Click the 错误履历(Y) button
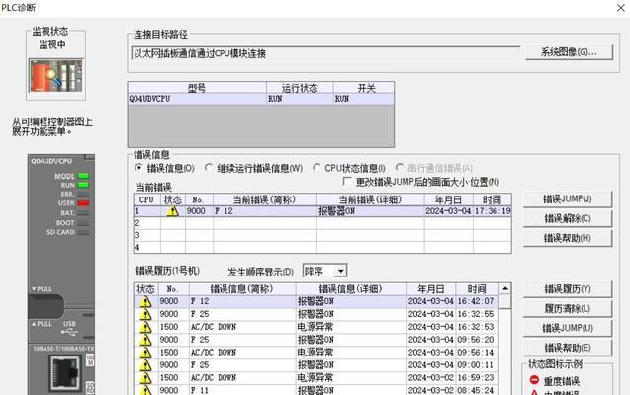The height and width of the screenshot is (395, 630). 568,289
